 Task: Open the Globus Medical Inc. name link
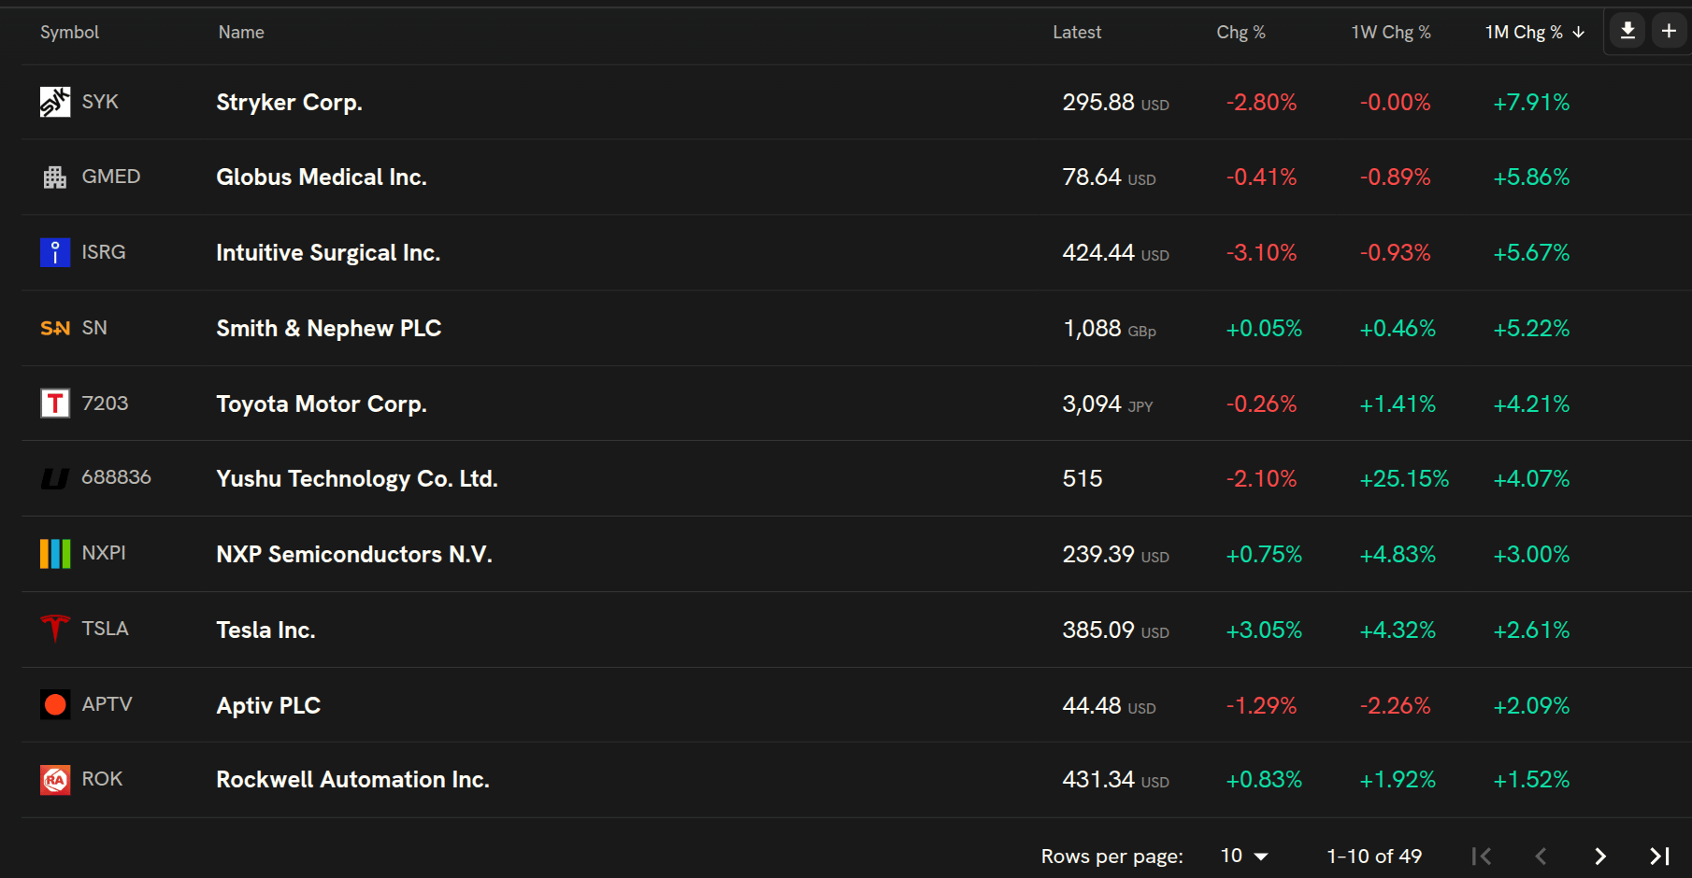322,177
